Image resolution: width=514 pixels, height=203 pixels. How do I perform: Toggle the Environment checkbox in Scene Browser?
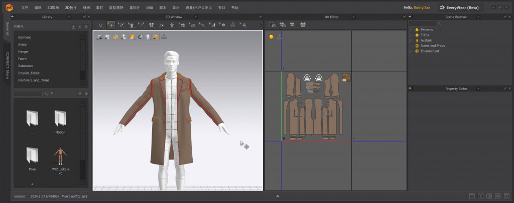(411, 51)
